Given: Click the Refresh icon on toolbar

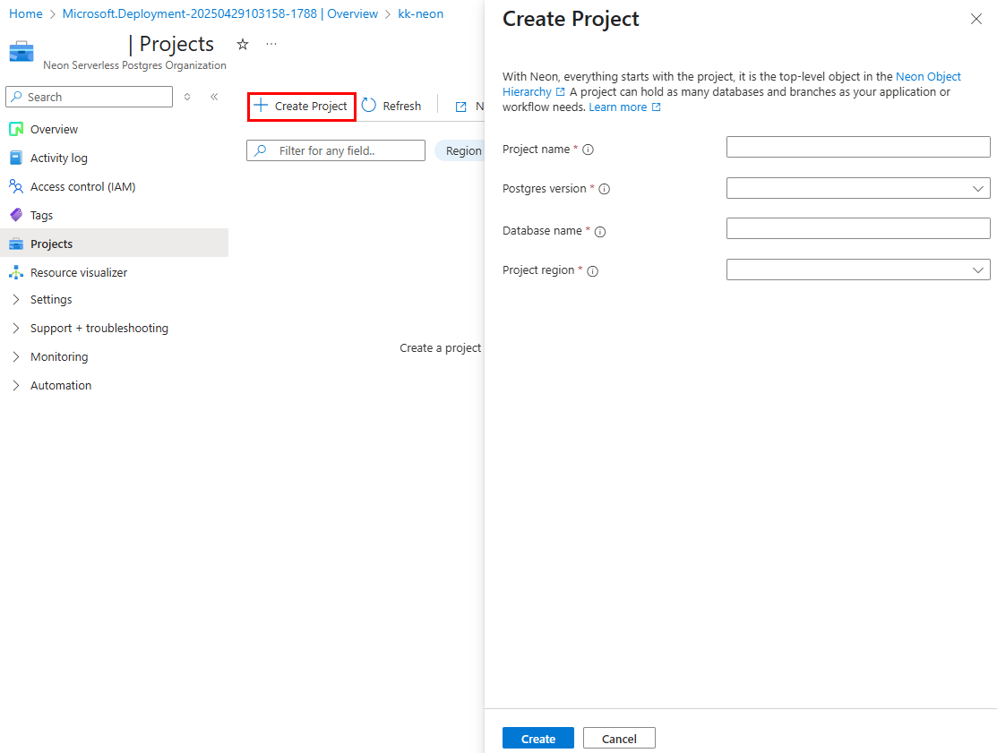Looking at the screenshot, I should (369, 105).
